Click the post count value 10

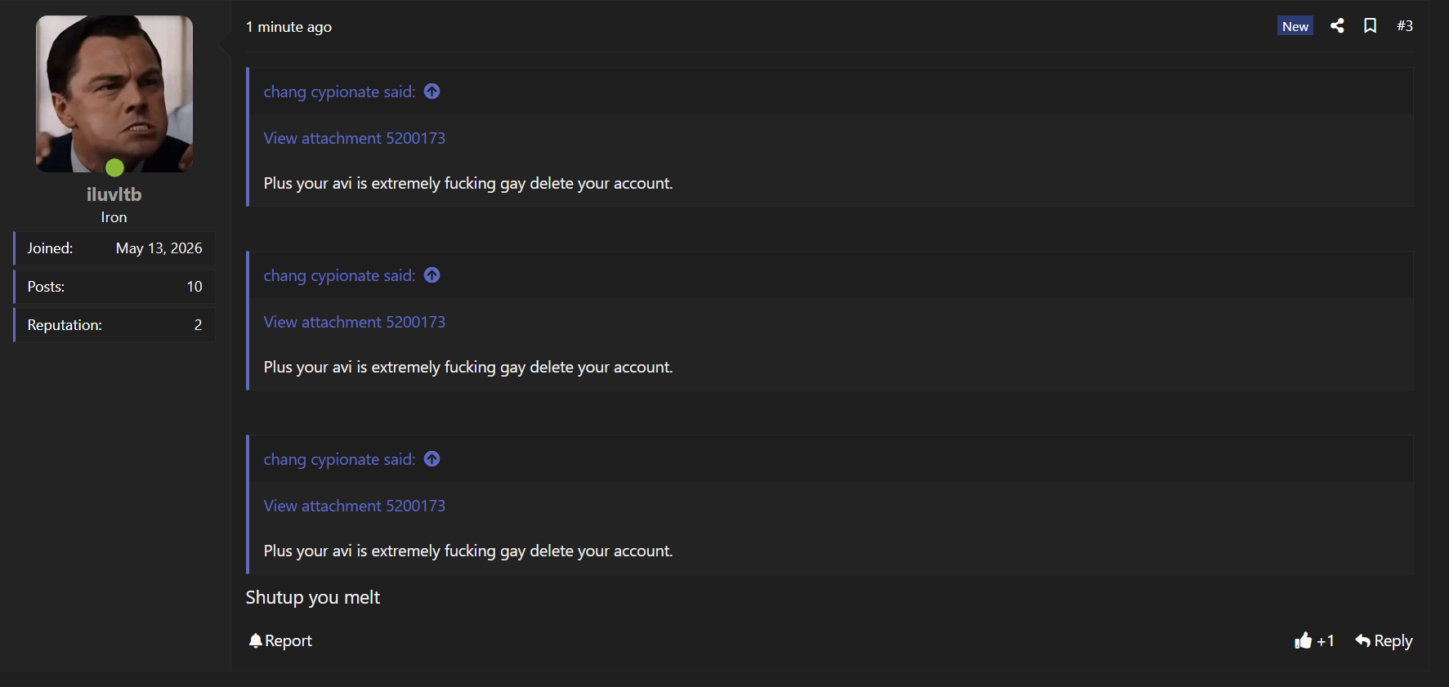coord(195,287)
